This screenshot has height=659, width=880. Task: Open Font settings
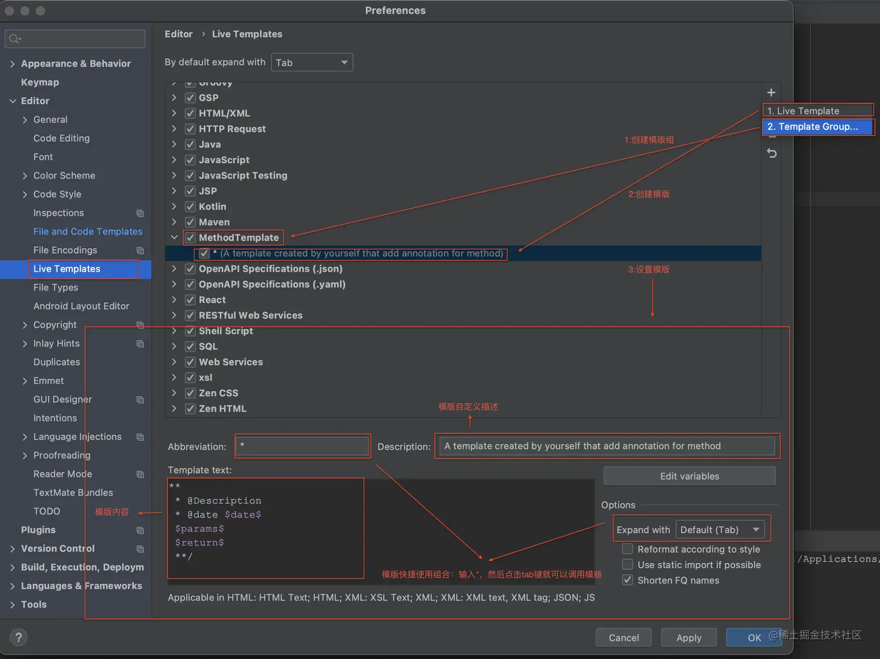click(x=43, y=157)
